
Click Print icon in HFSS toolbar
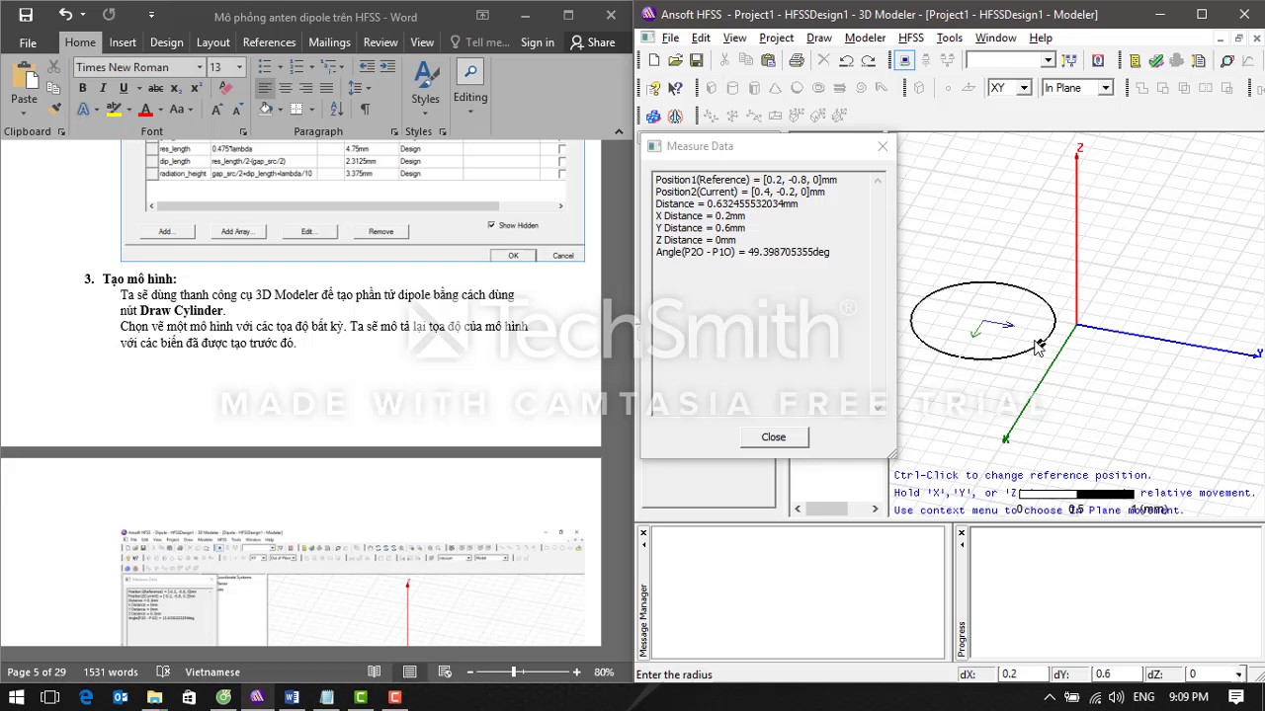click(x=797, y=60)
